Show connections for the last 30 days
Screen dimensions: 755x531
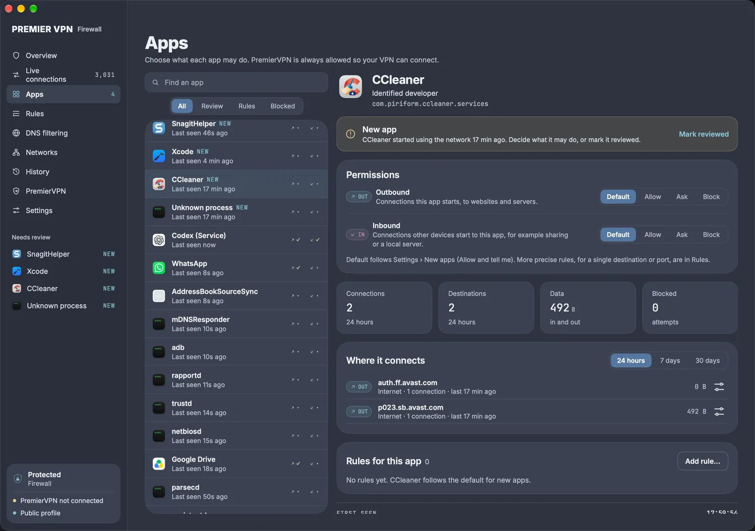click(707, 360)
